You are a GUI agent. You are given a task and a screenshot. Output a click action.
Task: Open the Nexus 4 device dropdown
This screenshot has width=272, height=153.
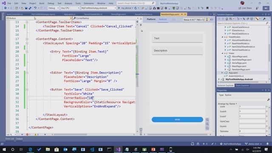coord(194,20)
